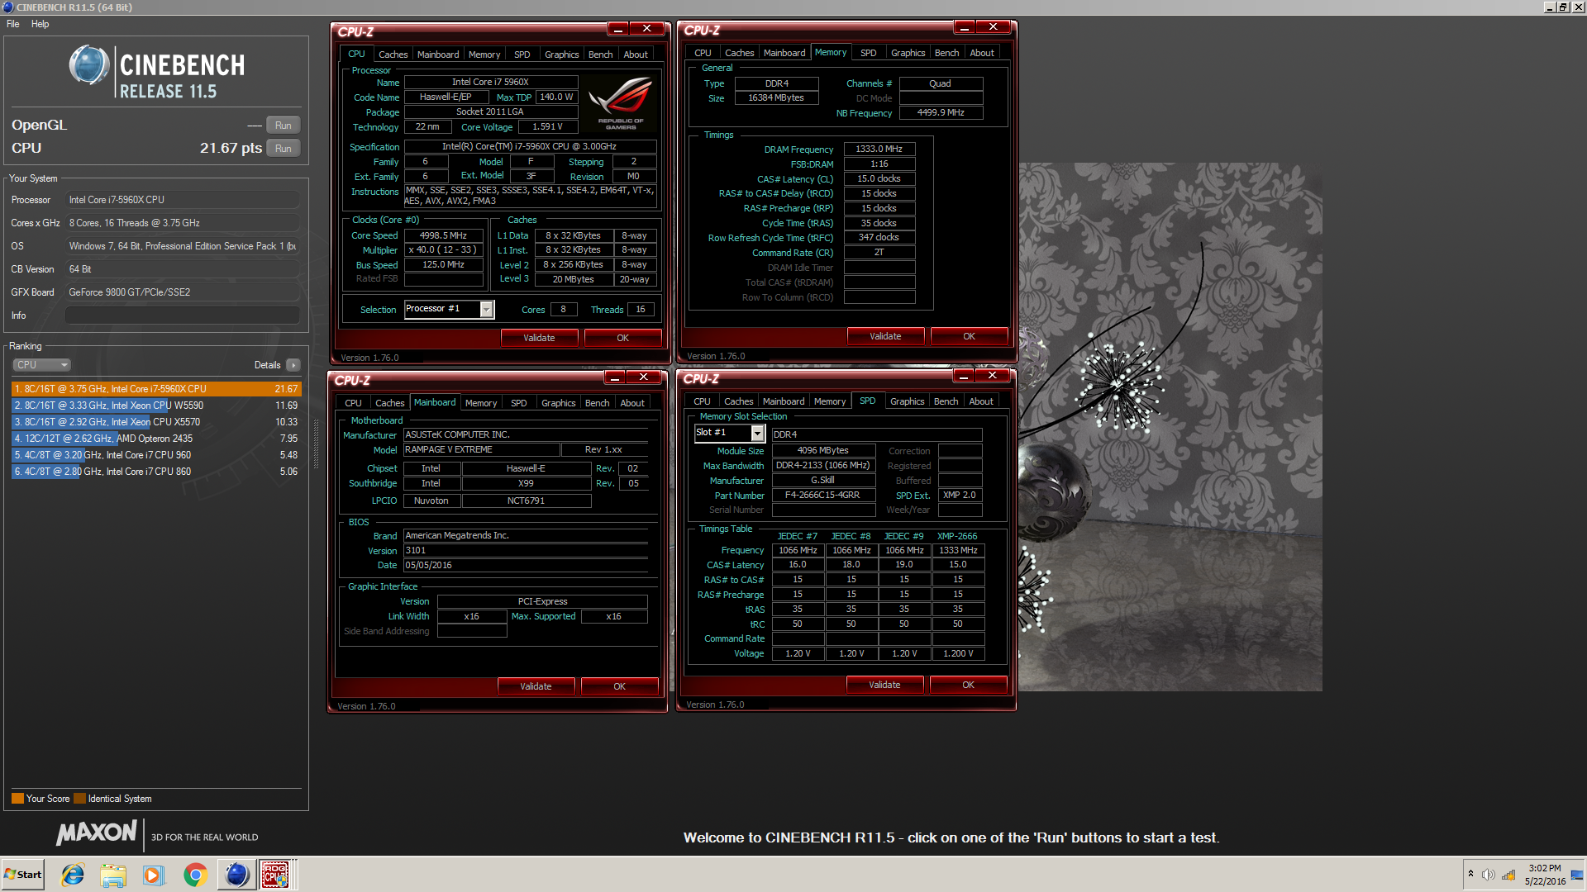Select ranking entry Core i7 CPU 960

[156, 455]
